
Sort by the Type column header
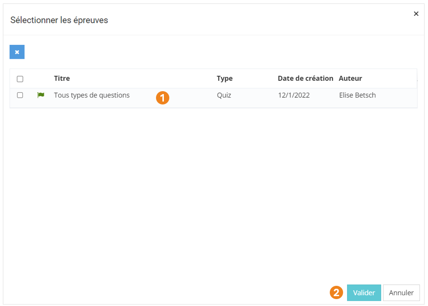pos(225,78)
